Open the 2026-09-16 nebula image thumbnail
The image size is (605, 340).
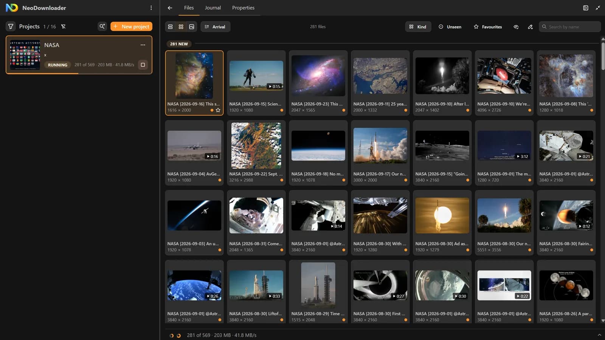click(x=194, y=76)
